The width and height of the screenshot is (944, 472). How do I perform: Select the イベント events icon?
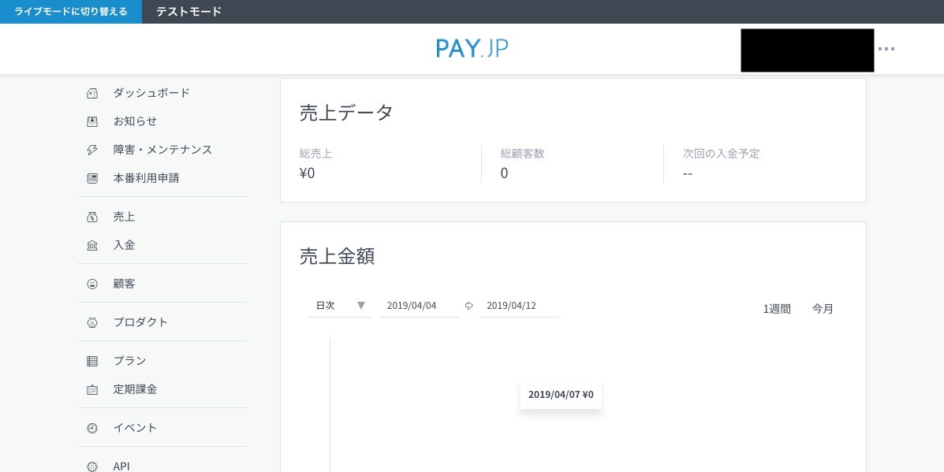click(92, 427)
